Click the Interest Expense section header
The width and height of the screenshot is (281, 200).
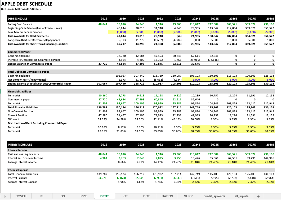coord(18,170)
